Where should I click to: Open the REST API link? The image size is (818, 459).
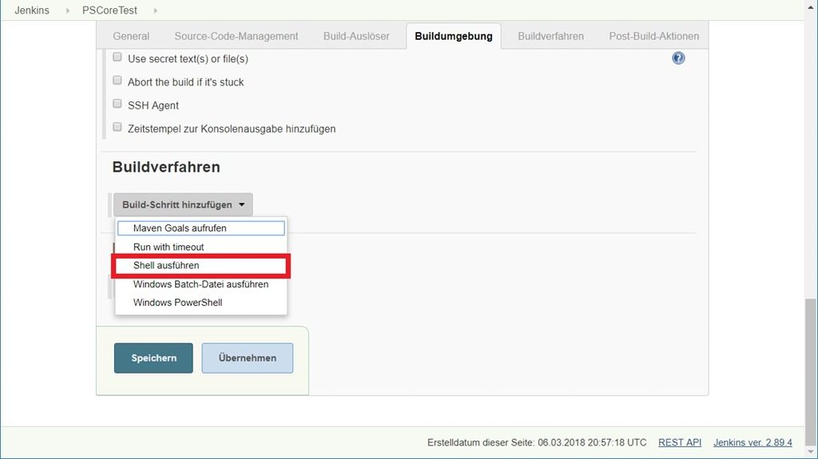(x=680, y=442)
